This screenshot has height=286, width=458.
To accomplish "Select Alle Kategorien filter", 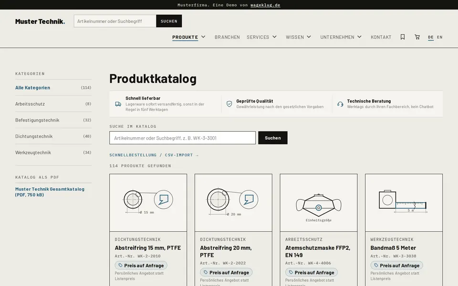I will tap(53, 88).
